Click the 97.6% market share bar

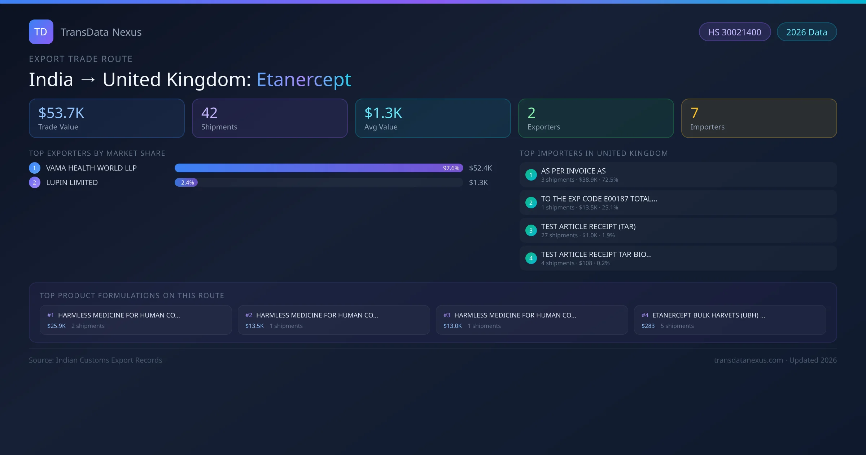pos(319,168)
